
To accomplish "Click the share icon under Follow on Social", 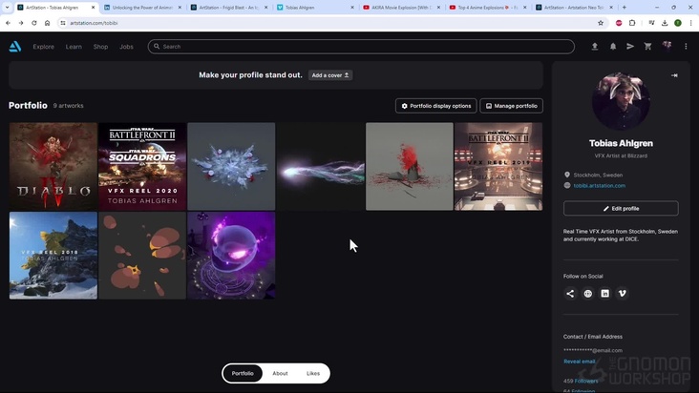I will pyautogui.click(x=570, y=294).
